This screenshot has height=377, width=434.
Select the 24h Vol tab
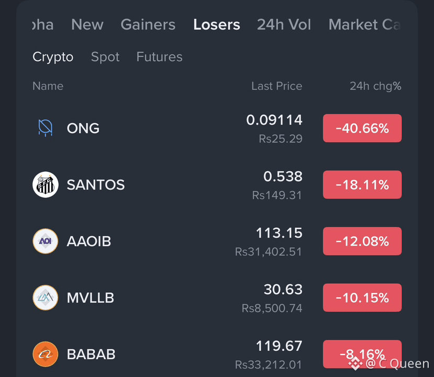(284, 25)
